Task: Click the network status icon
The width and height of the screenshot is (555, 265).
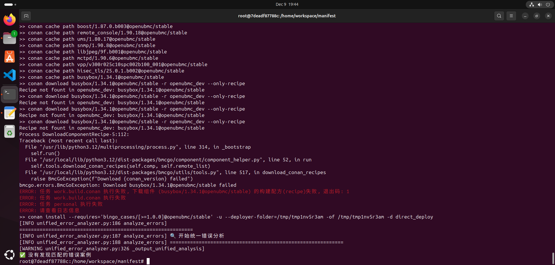Action: tap(532, 4)
